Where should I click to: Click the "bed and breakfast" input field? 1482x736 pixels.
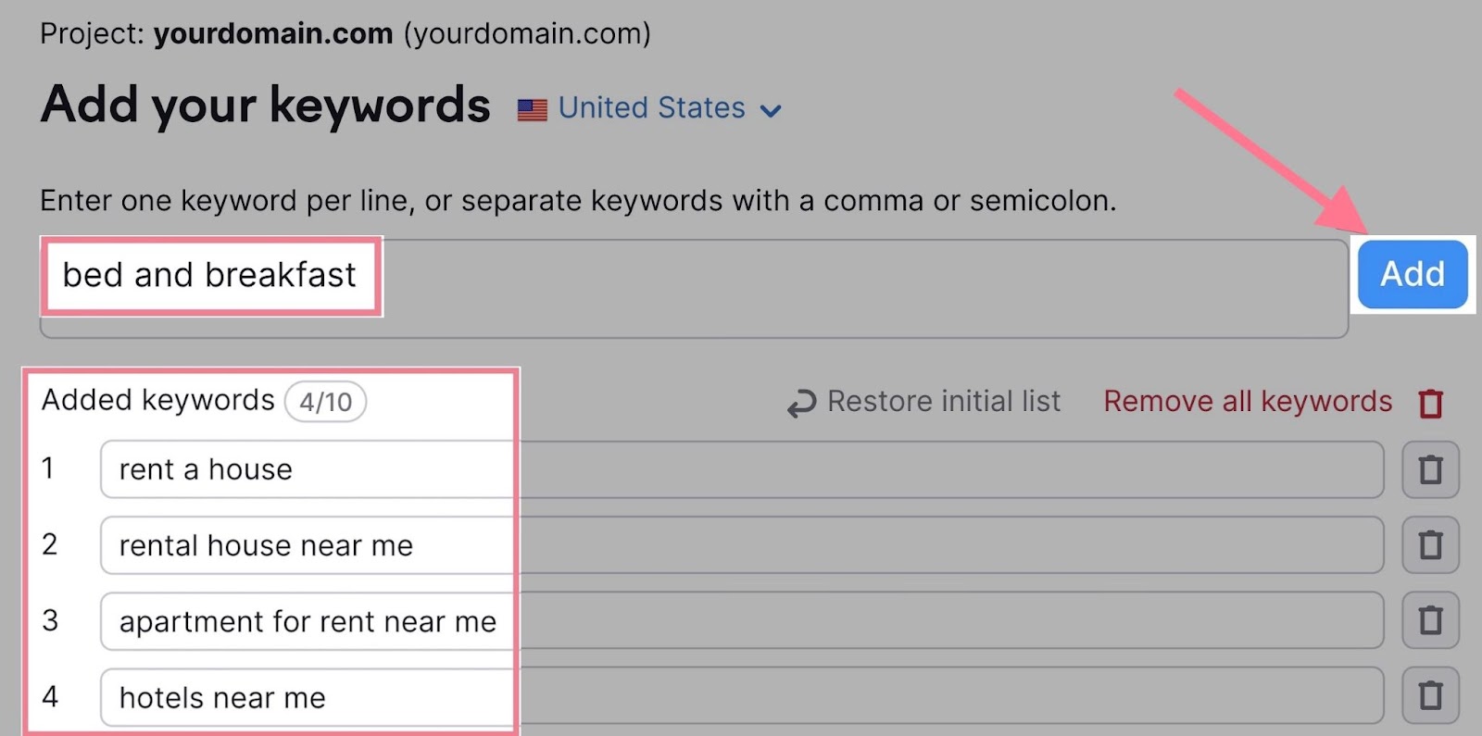210,275
